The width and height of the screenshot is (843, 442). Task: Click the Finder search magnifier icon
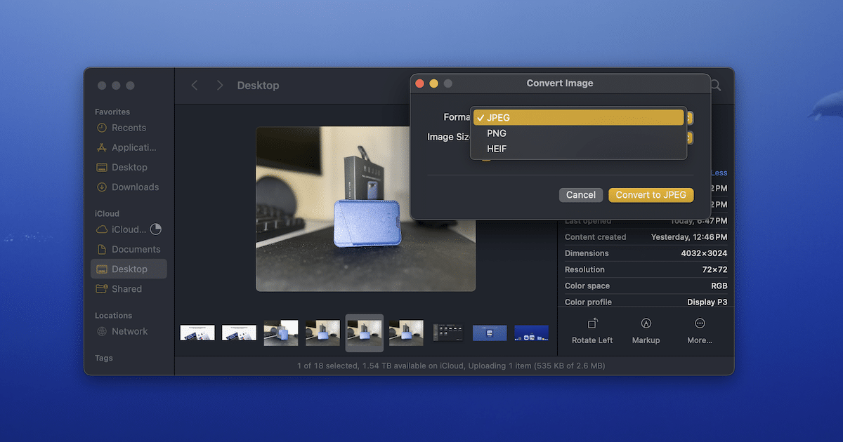point(716,86)
